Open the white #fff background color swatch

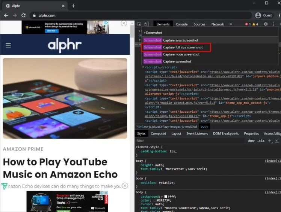click(x=166, y=197)
